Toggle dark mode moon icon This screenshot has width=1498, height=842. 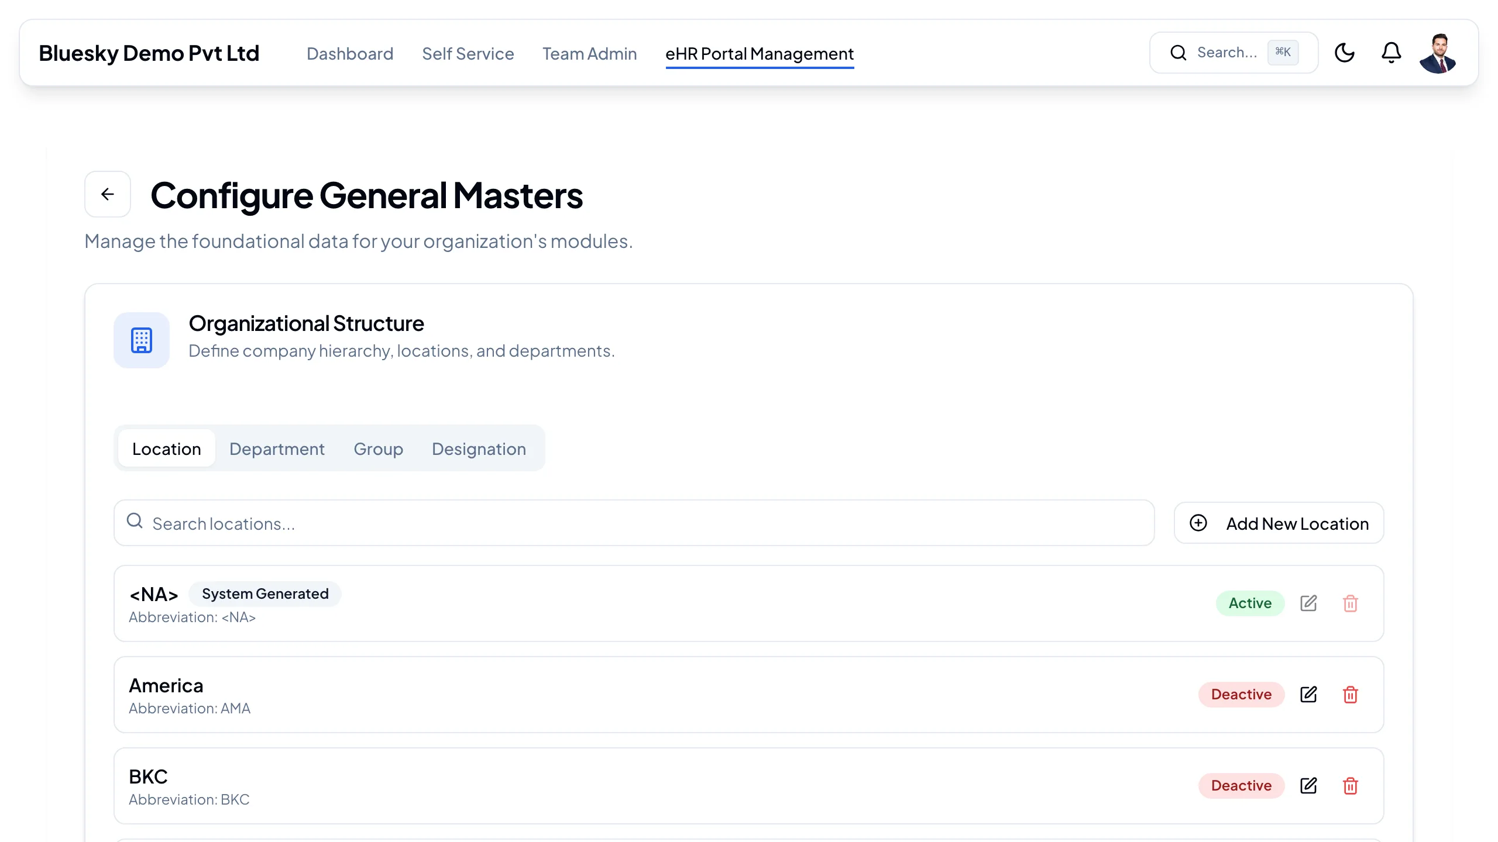pyautogui.click(x=1344, y=53)
